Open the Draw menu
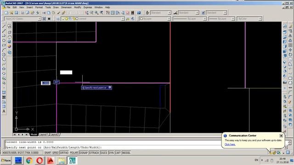Screen dimensions: 294x165 coord(56,7)
